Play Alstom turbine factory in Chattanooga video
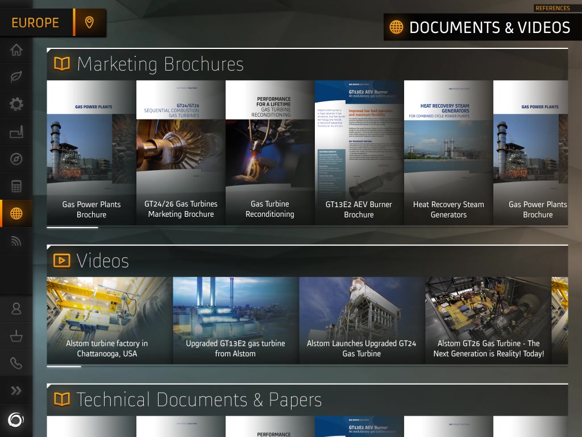 (110, 320)
